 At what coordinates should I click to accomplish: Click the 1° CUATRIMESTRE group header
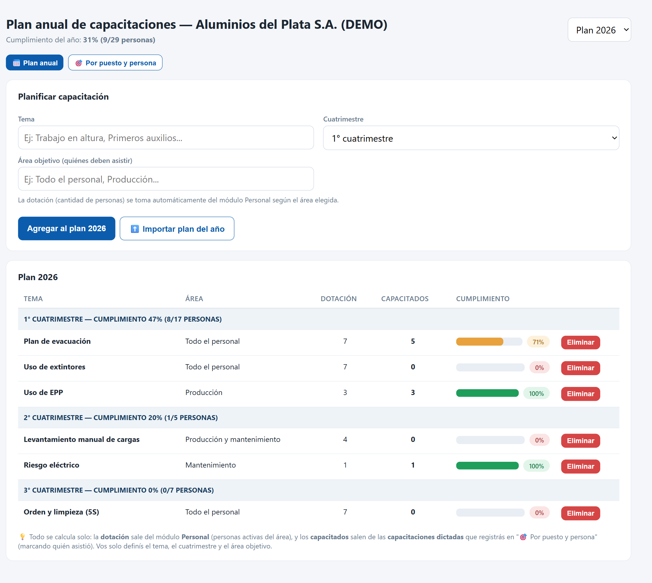[x=319, y=319]
